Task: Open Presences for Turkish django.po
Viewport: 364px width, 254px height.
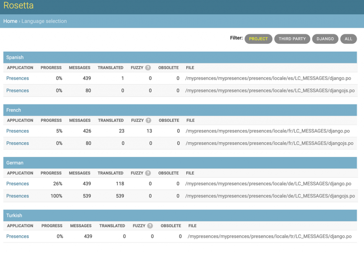Action: pyautogui.click(x=18, y=236)
